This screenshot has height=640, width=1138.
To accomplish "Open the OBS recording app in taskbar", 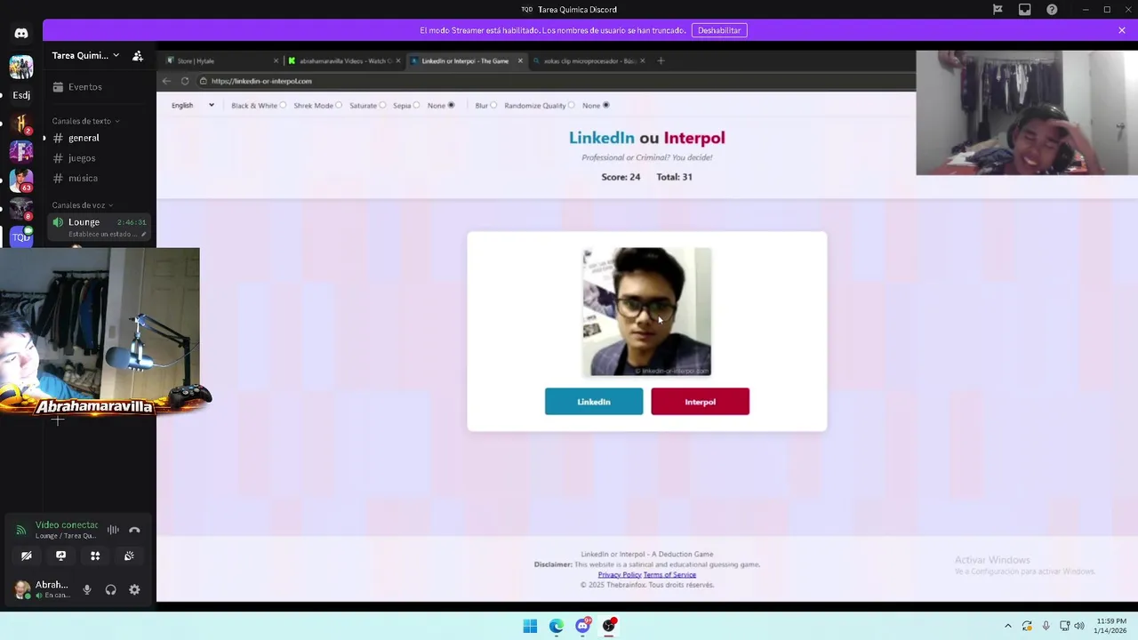I will pos(609,626).
